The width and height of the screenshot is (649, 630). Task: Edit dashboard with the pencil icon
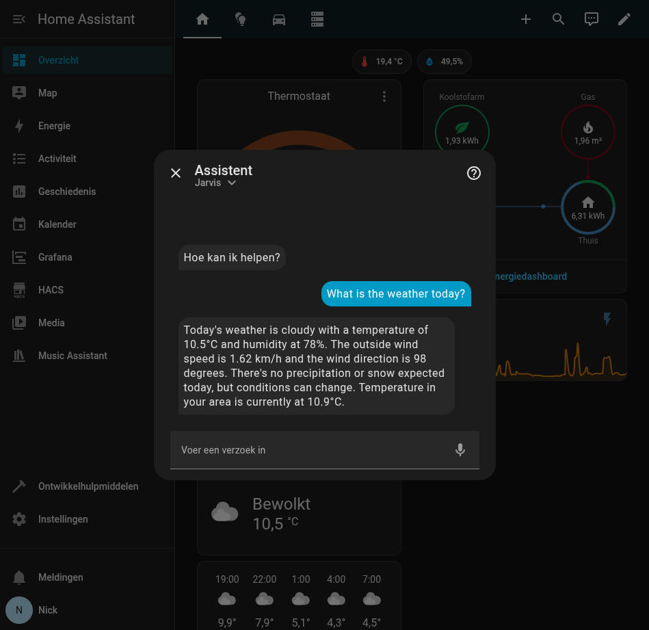[624, 19]
